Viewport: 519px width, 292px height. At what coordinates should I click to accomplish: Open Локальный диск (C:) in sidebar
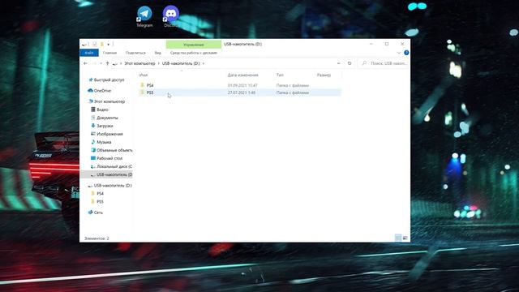coord(112,166)
